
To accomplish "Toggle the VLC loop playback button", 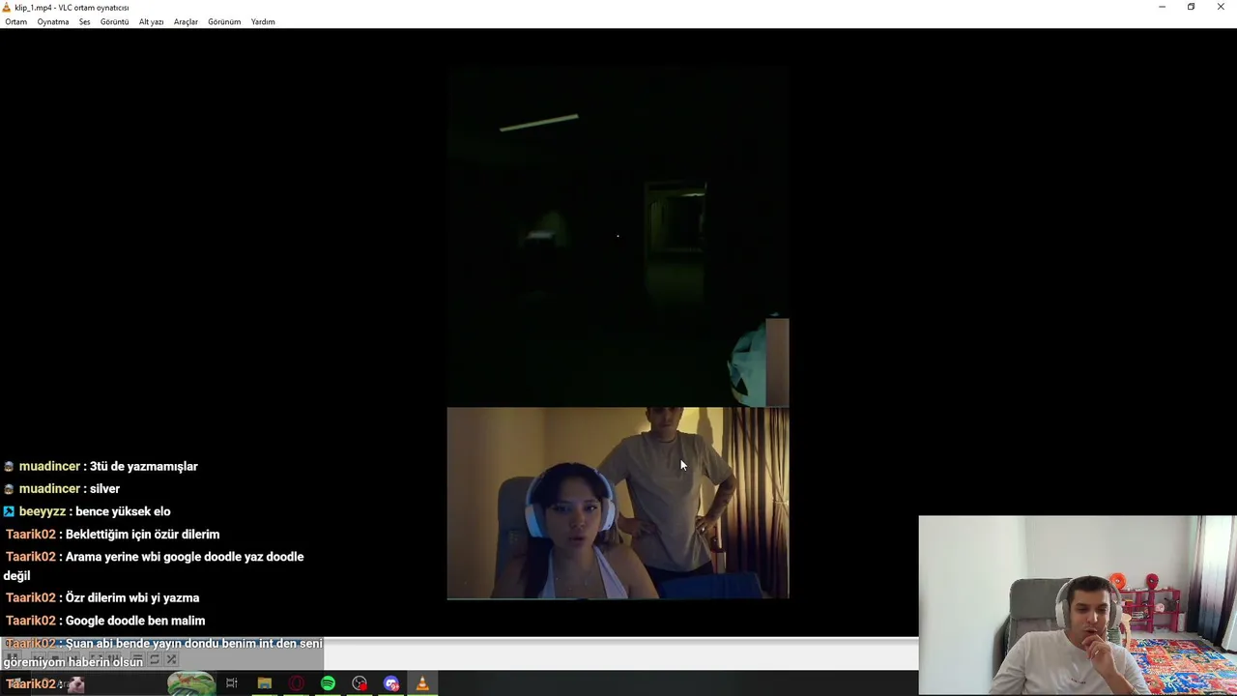I will (x=154, y=659).
